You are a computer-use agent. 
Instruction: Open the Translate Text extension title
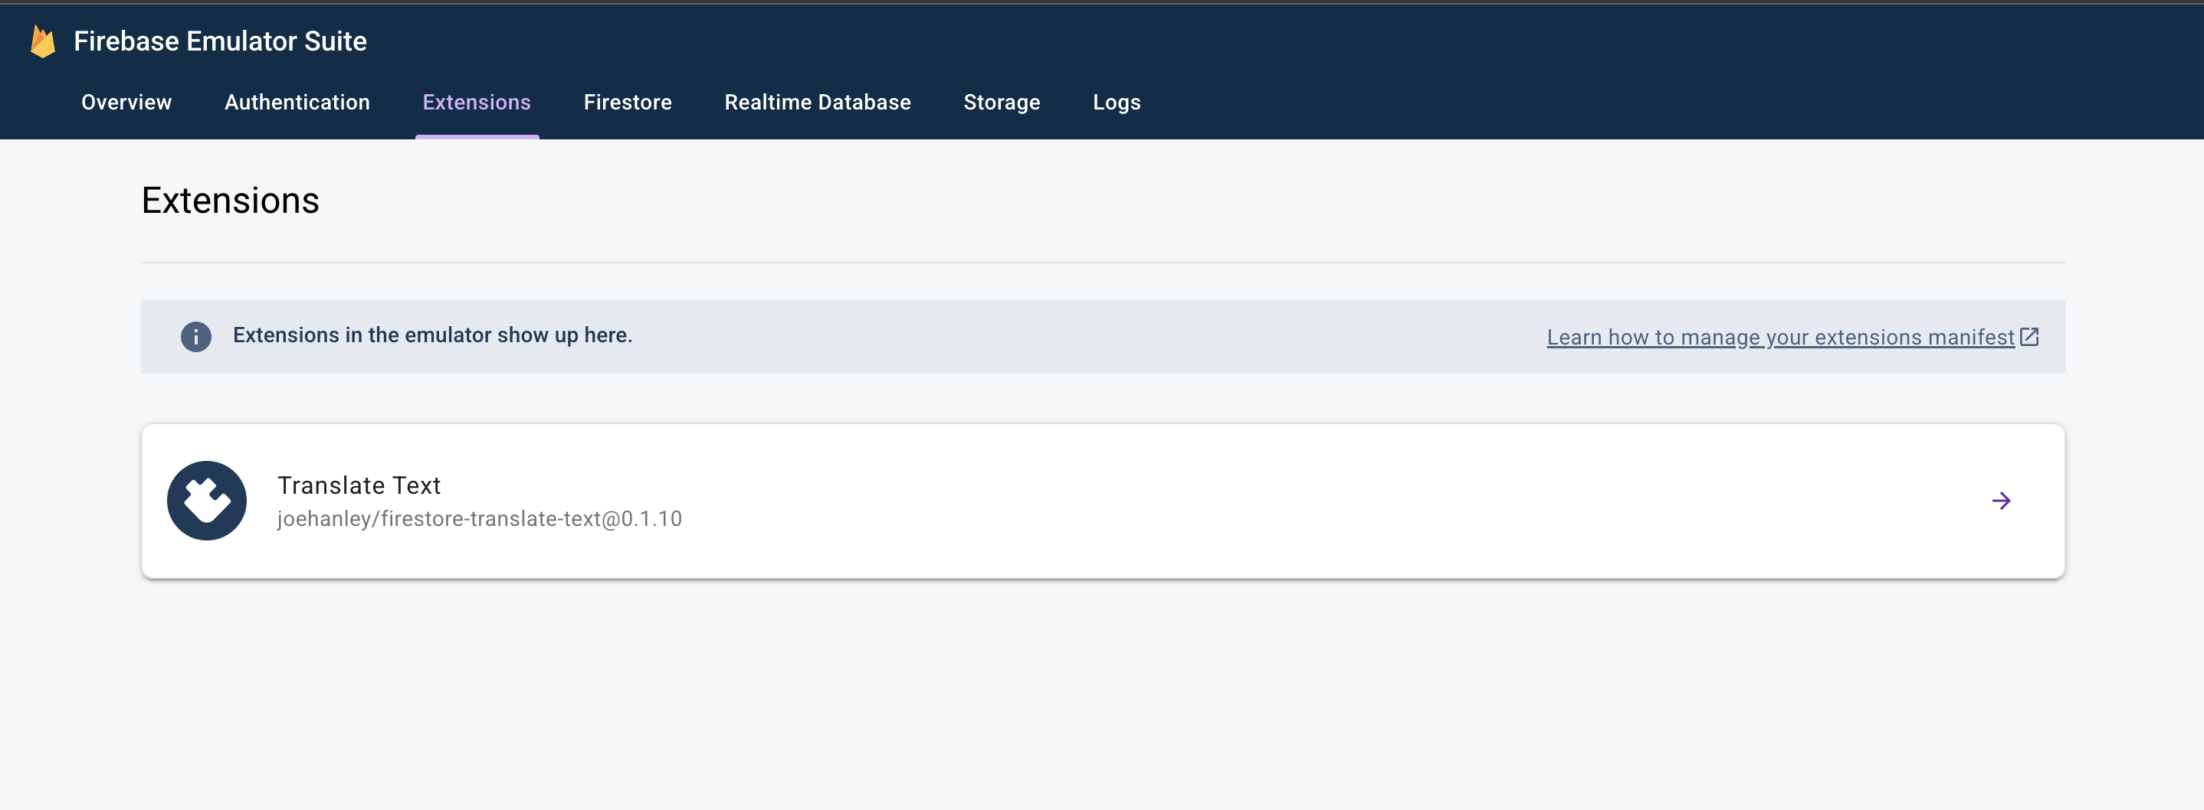(359, 485)
